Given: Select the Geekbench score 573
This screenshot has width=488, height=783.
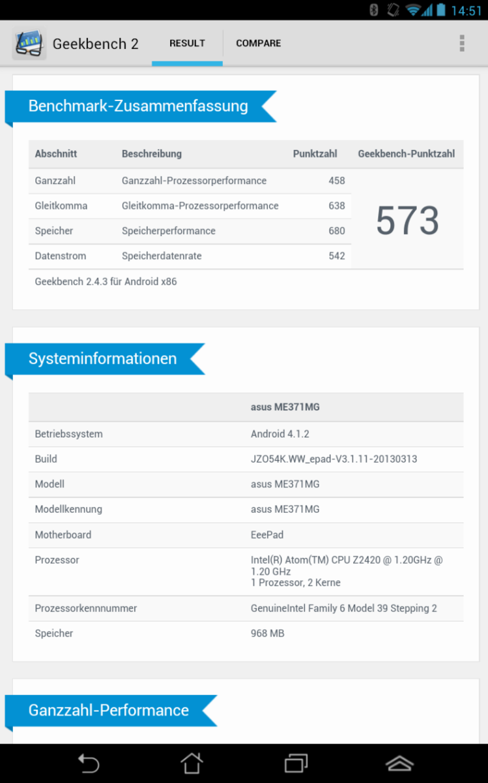Looking at the screenshot, I should tap(407, 220).
